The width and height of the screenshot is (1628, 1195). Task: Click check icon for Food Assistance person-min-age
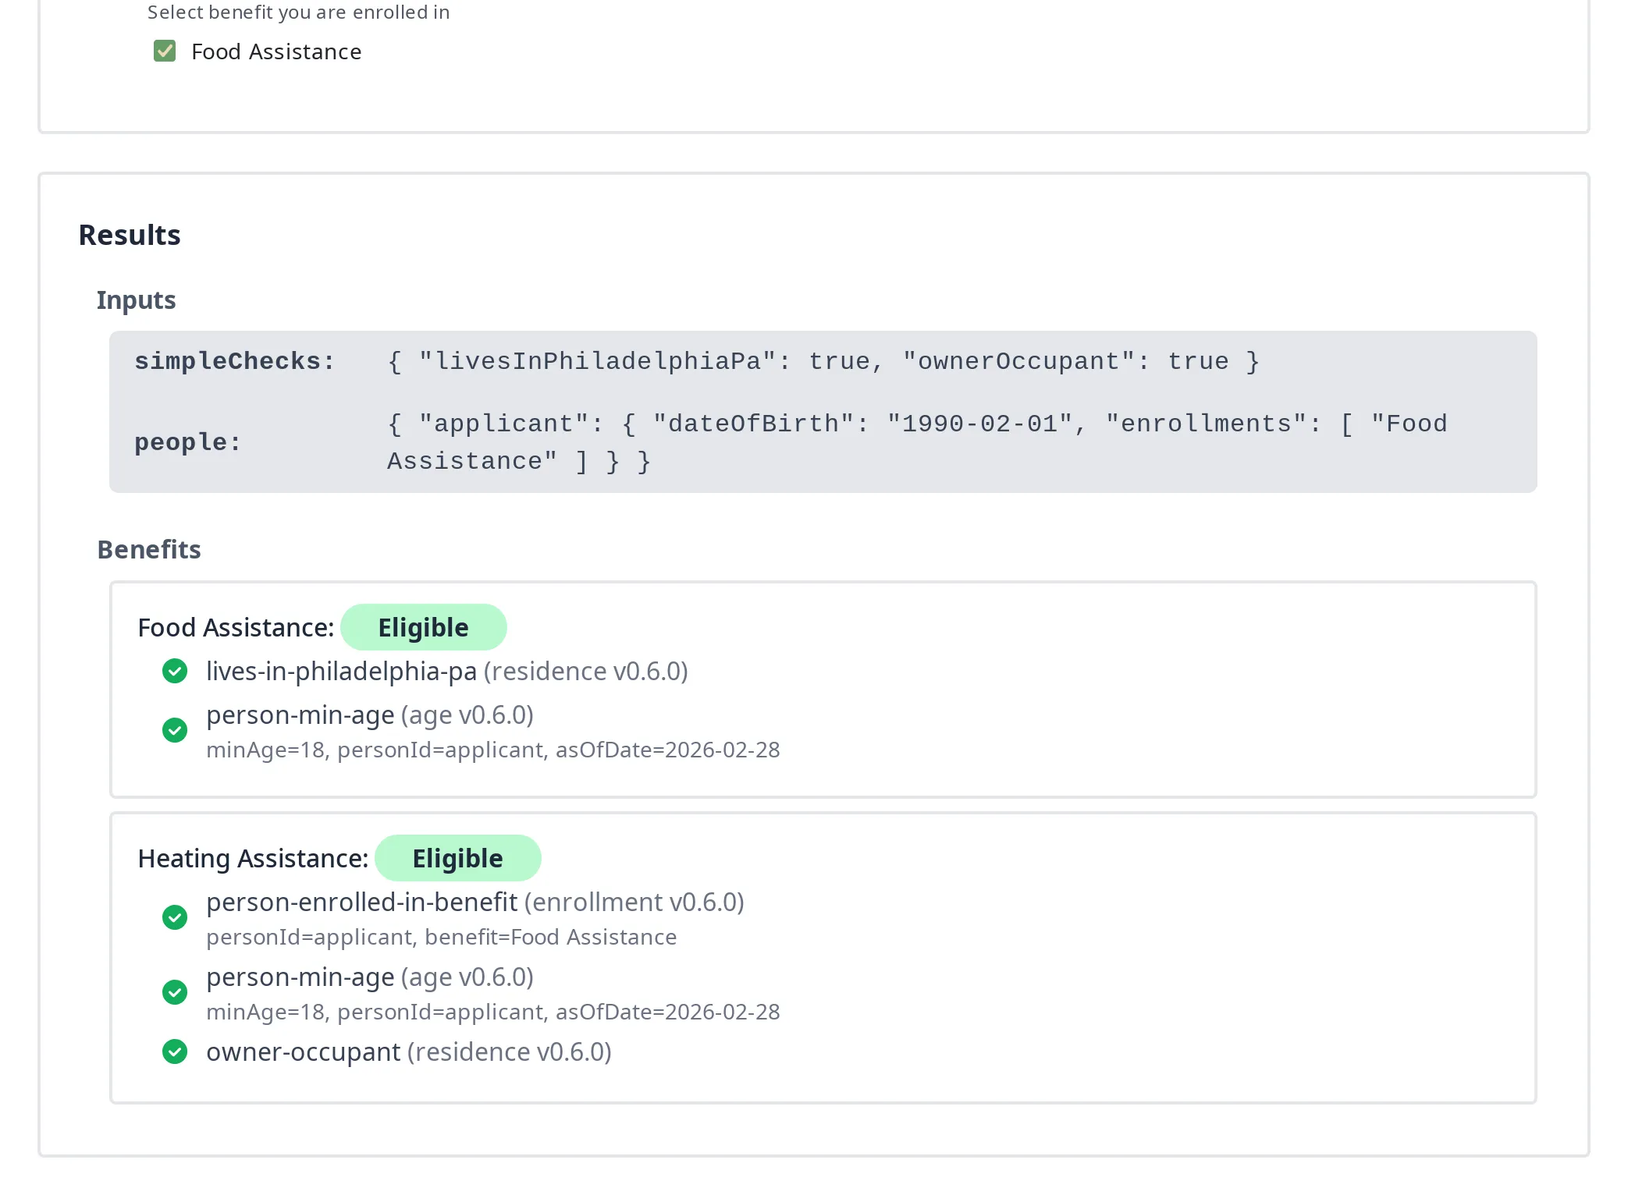coord(175,730)
